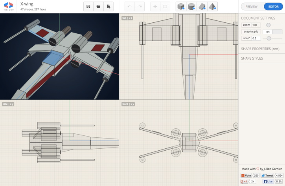Screen dimensions: 285x186
Task: Click the save document icon
Action: (88, 7)
